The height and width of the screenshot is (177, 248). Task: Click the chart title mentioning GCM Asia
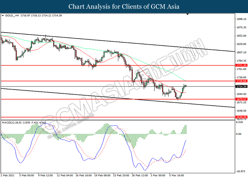[124, 7]
